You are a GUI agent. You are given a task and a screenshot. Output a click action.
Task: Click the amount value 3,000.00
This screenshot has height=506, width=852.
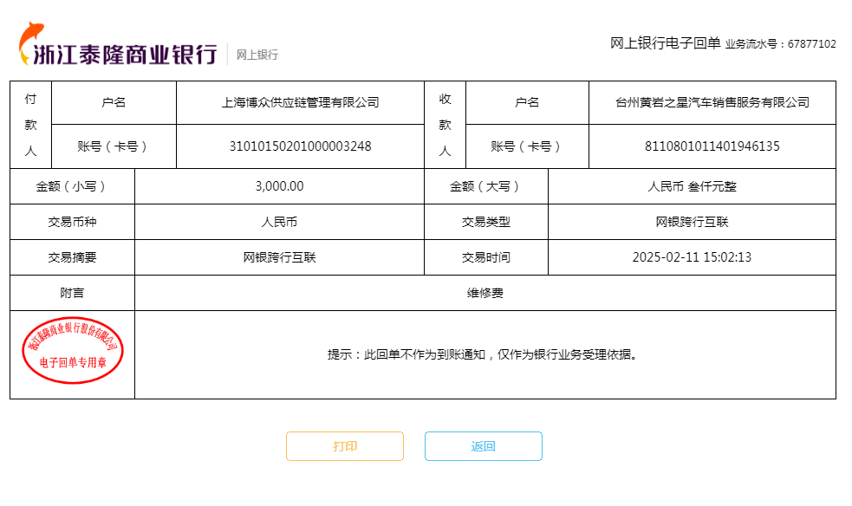(279, 186)
